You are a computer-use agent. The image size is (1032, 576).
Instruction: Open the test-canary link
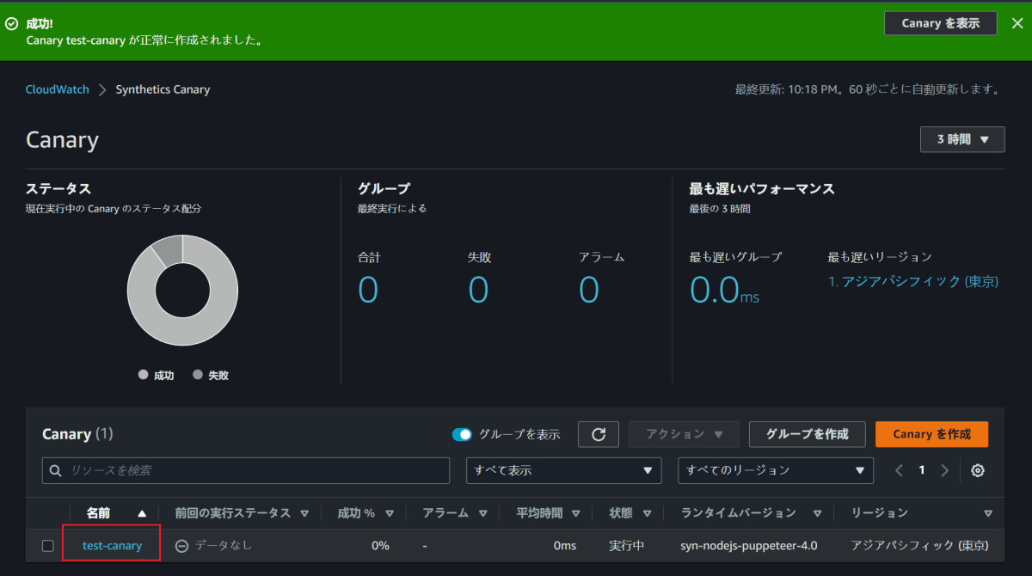pyautogui.click(x=112, y=546)
